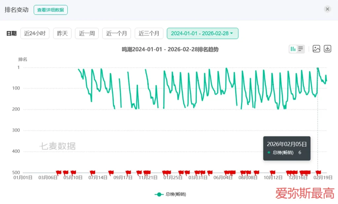Click red flag above 10月12日 label
The width and height of the screenshot is (338, 204).
273,172
